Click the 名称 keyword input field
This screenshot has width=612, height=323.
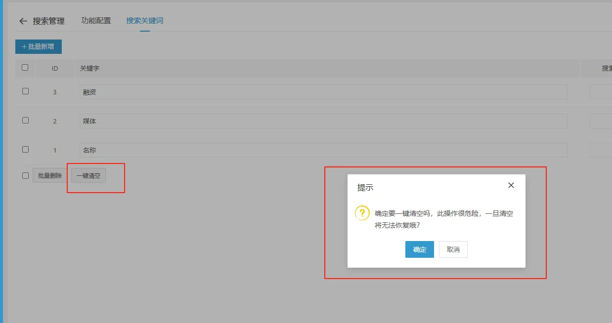click(x=323, y=150)
